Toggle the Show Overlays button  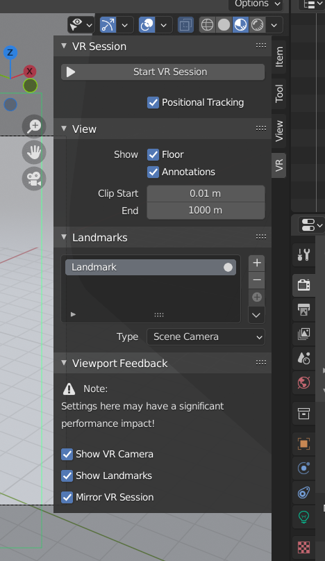pos(147,25)
